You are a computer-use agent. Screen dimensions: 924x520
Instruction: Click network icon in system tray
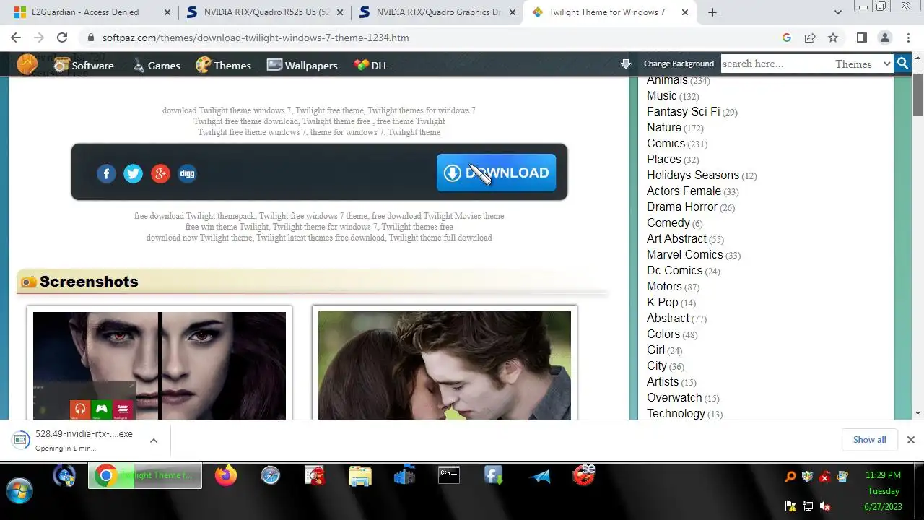pos(808,506)
